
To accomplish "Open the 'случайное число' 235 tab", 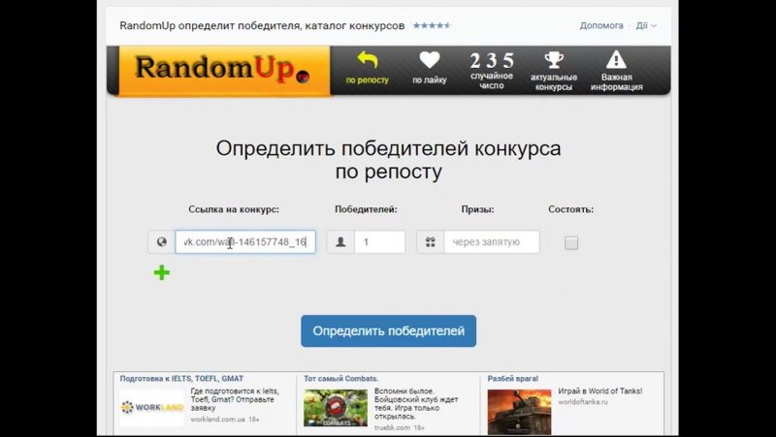I will tap(492, 71).
